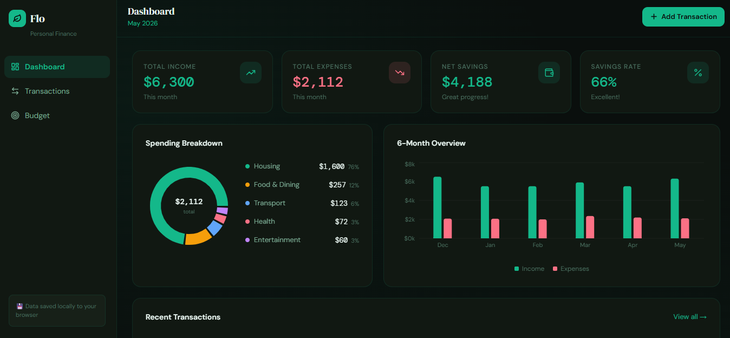This screenshot has width=730, height=338.
Task: Click the $6,300 total income value
Action: point(169,82)
